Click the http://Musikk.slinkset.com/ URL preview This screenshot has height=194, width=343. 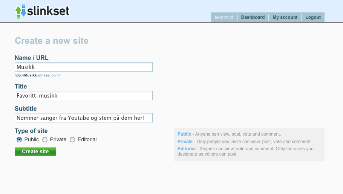click(37, 75)
